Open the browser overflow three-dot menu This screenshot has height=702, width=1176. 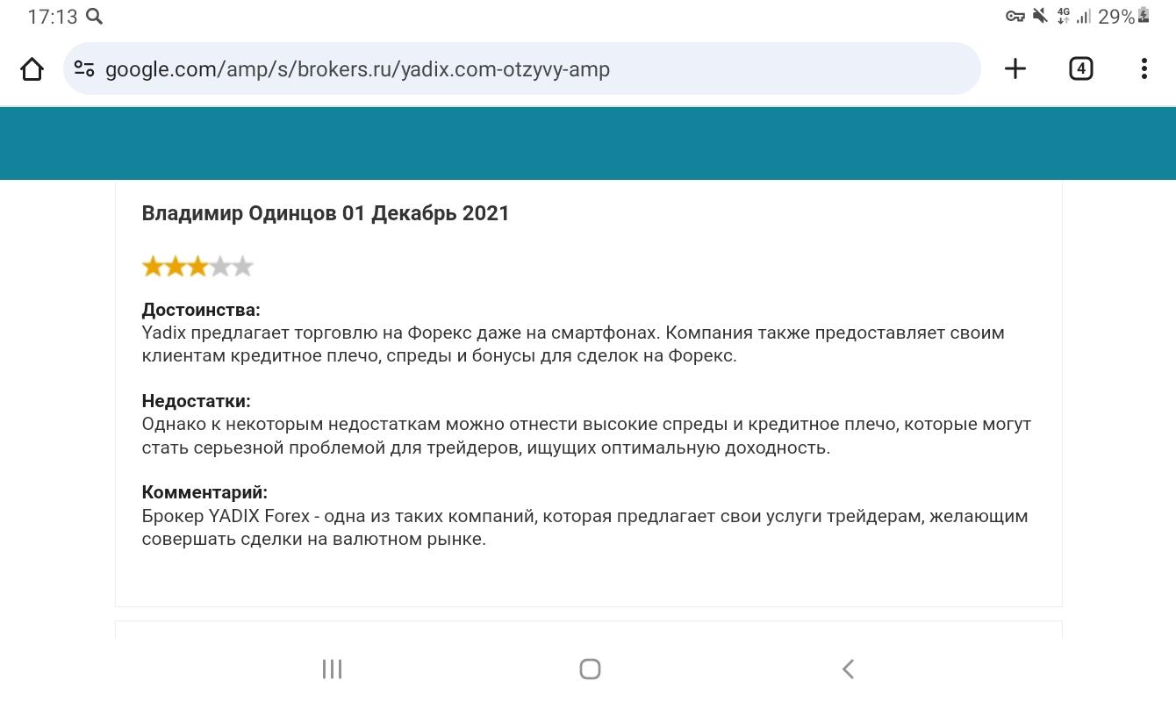(x=1144, y=68)
